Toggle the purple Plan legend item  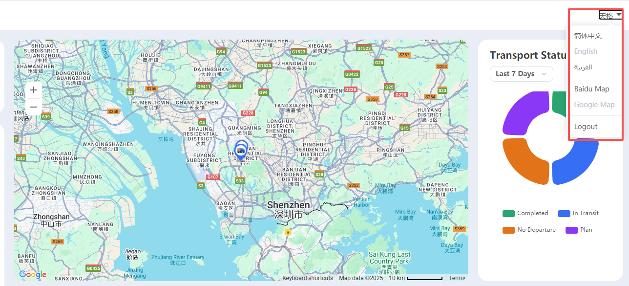click(x=579, y=230)
